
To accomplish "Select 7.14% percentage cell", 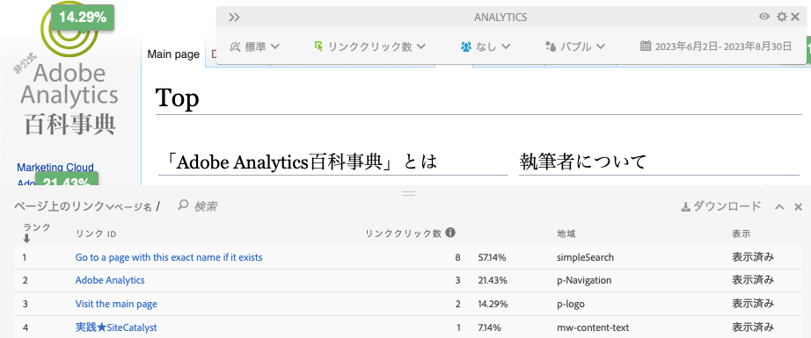I will tap(490, 327).
